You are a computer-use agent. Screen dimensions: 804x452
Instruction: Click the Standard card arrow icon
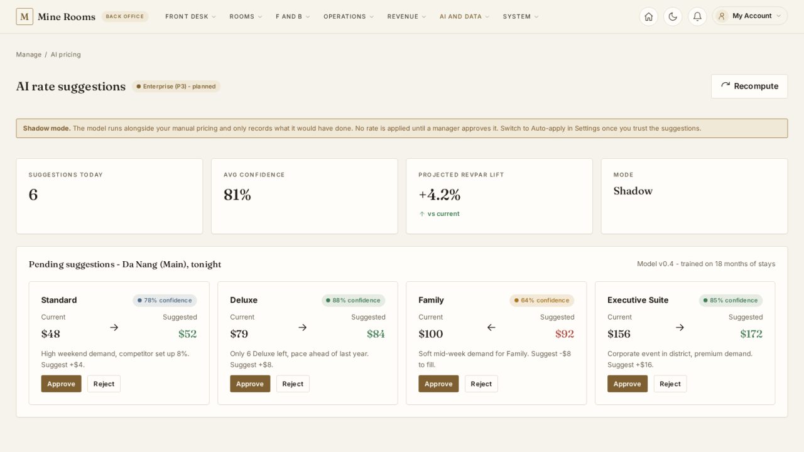(114, 327)
